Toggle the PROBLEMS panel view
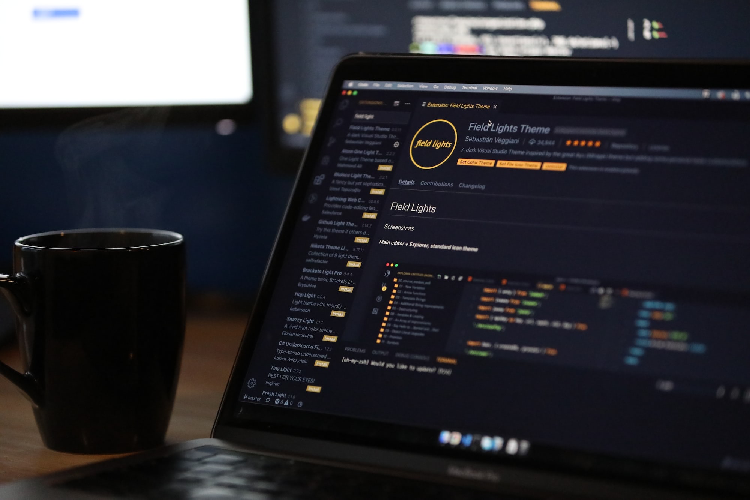Screen dimensions: 750x500 tap(355, 351)
